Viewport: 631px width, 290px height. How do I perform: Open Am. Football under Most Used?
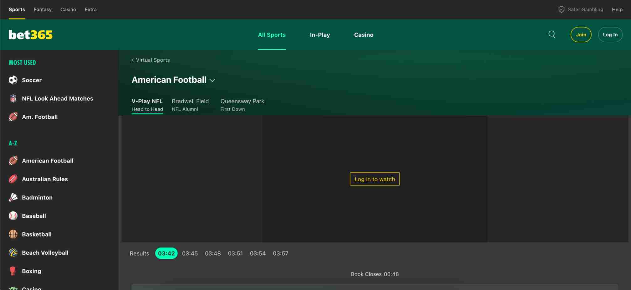40,117
